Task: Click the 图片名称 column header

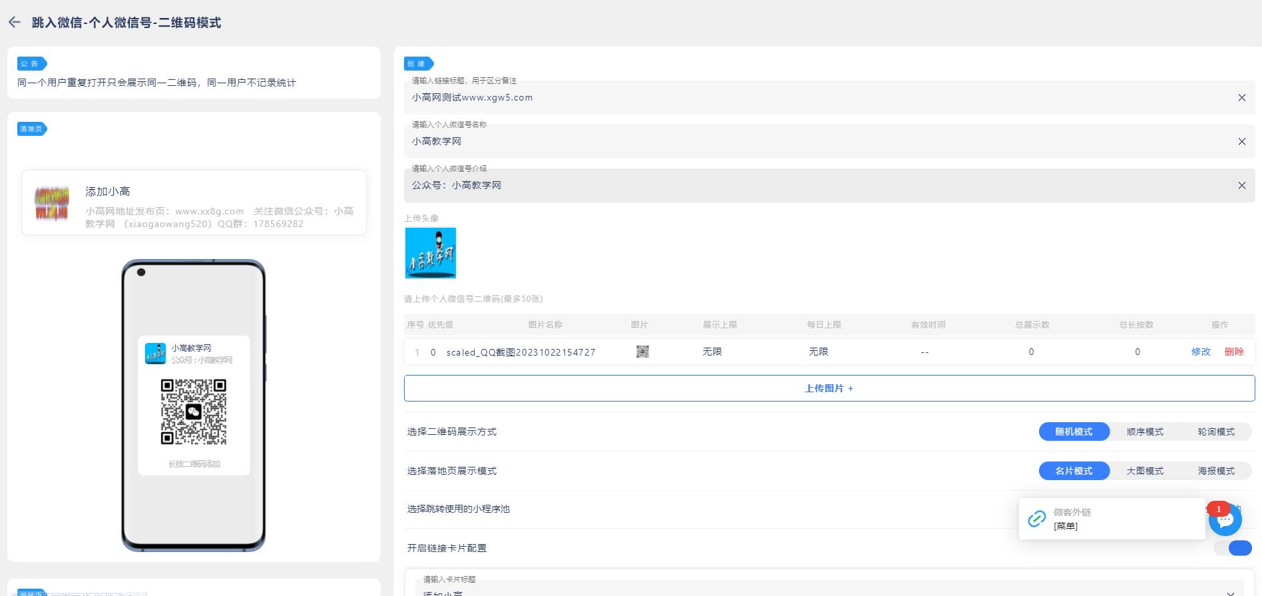Action: click(x=545, y=325)
